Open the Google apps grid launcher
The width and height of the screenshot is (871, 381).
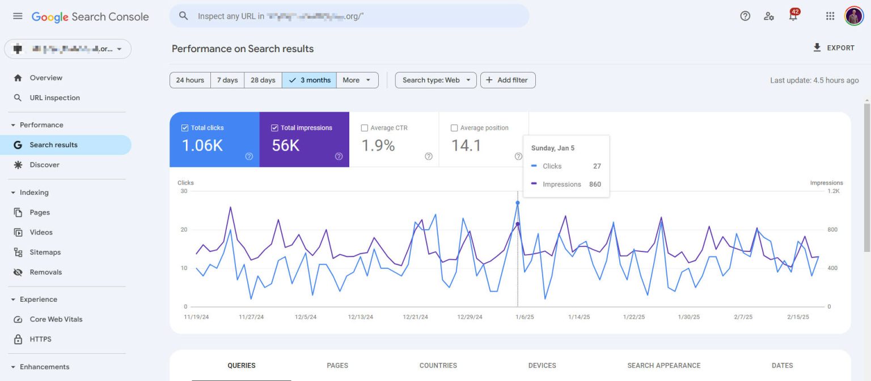coord(830,16)
